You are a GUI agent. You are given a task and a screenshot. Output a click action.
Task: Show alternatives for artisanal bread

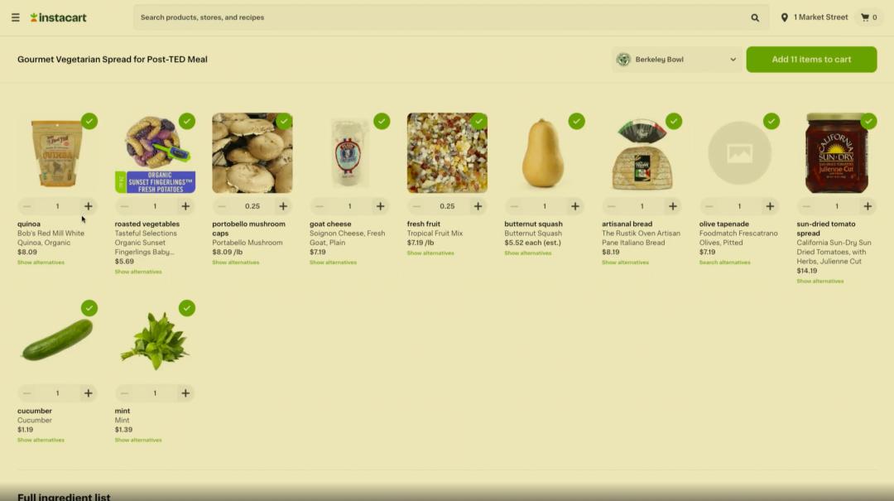(x=626, y=263)
